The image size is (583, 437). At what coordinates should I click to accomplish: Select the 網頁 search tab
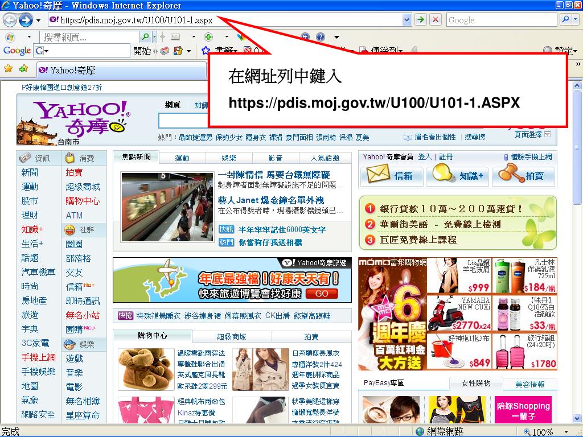[x=173, y=105]
